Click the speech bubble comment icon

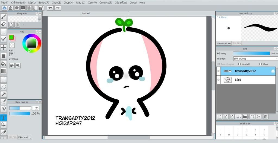[17, 8]
